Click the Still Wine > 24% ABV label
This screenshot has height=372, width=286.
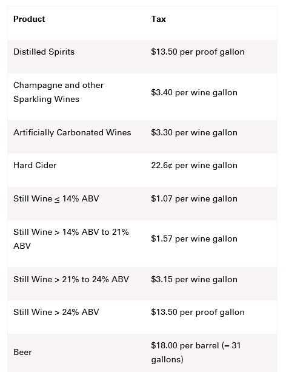click(x=56, y=312)
